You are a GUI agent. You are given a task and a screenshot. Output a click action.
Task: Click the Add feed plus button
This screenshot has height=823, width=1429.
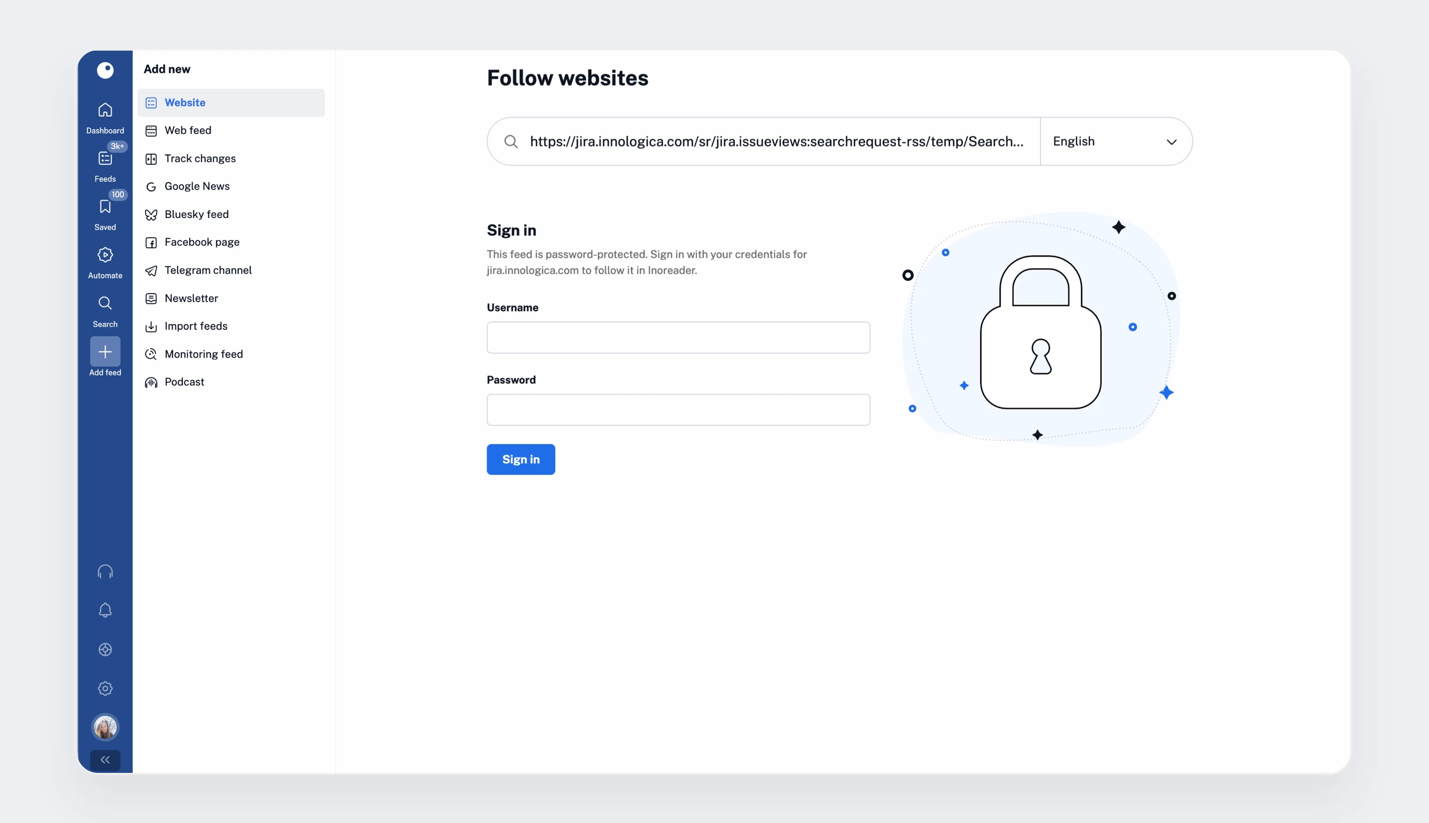(x=105, y=352)
